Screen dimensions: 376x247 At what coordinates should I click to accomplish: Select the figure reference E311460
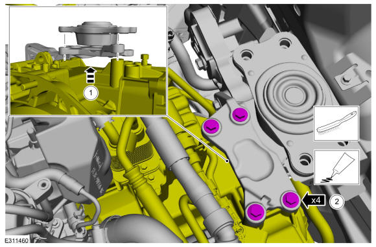[17, 241]
